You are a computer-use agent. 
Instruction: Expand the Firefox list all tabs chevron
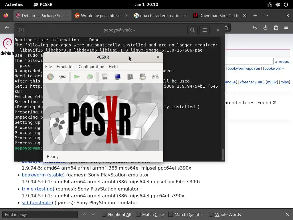pyautogui.click(x=267, y=16)
